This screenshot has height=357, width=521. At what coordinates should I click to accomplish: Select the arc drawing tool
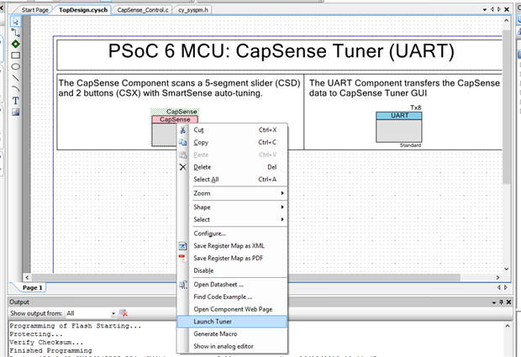point(15,89)
